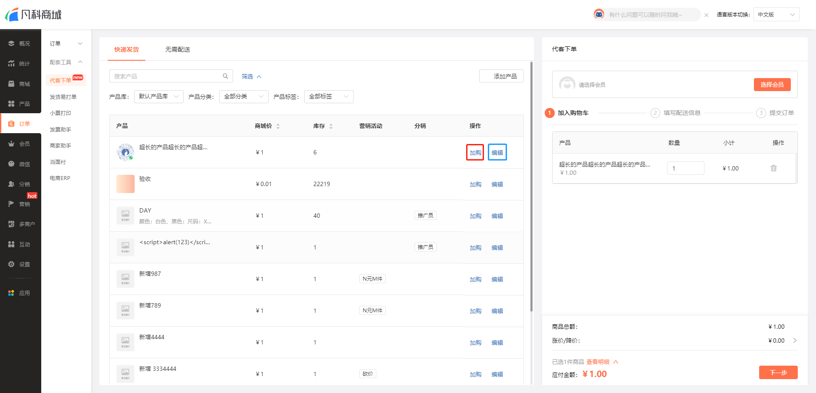The width and height of the screenshot is (816, 393).
Task: Click the search magnifier icon
Action: click(x=225, y=76)
